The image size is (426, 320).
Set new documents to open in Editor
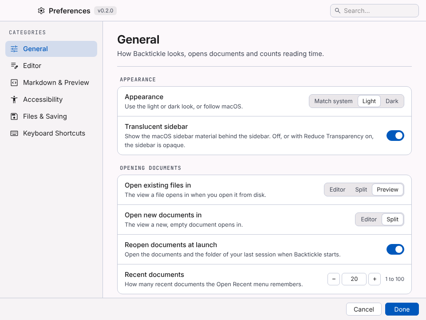(x=369, y=219)
